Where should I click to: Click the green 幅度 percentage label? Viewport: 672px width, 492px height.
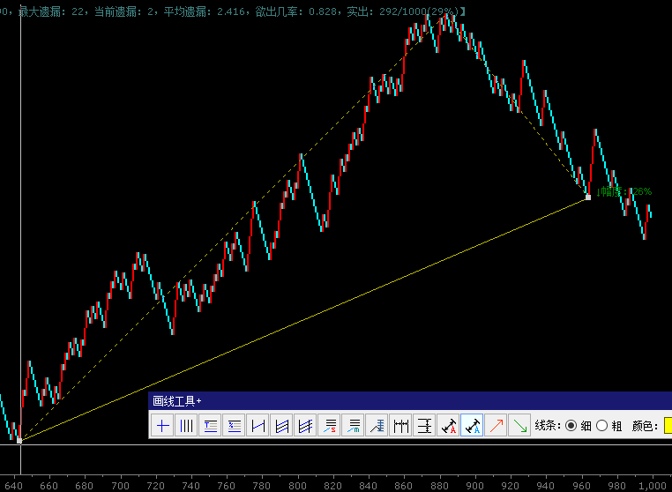click(x=624, y=191)
